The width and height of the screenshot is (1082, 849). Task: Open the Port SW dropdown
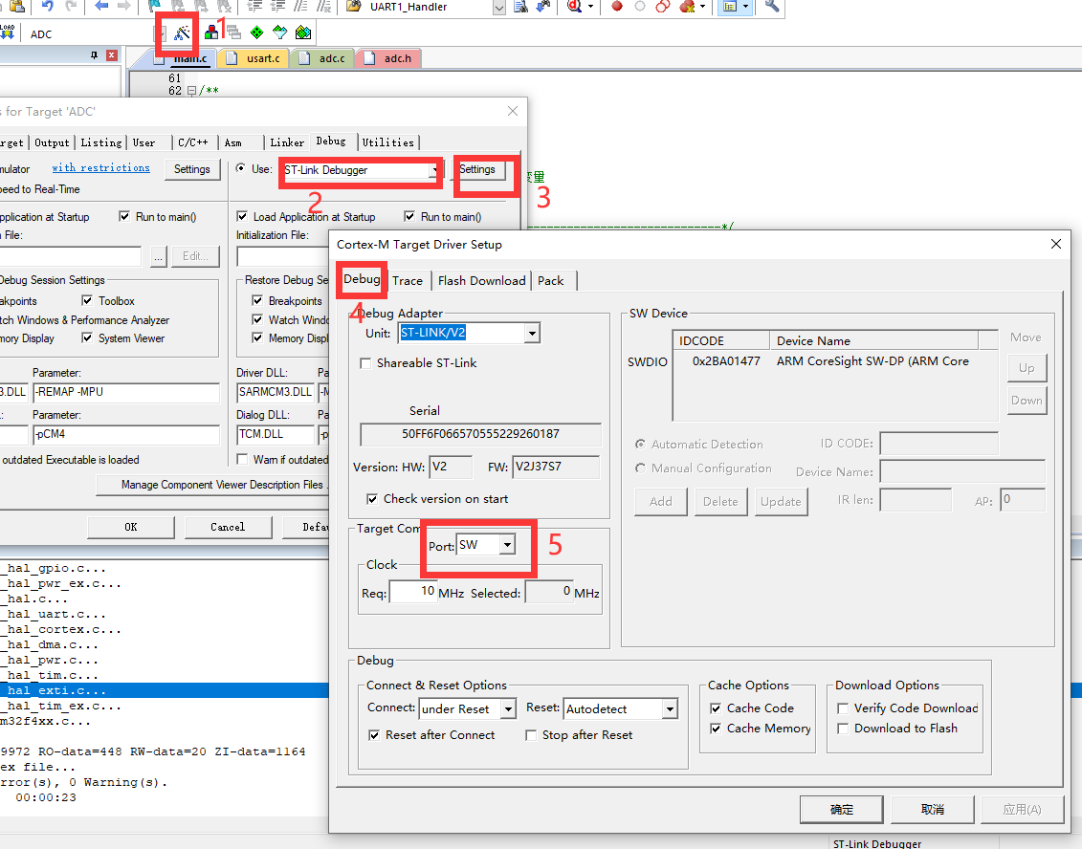coord(507,545)
